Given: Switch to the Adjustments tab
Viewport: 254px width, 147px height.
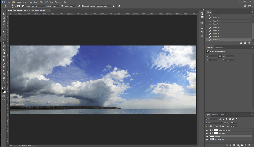Looking at the screenshot, I should pyautogui.click(x=219, y=47).
